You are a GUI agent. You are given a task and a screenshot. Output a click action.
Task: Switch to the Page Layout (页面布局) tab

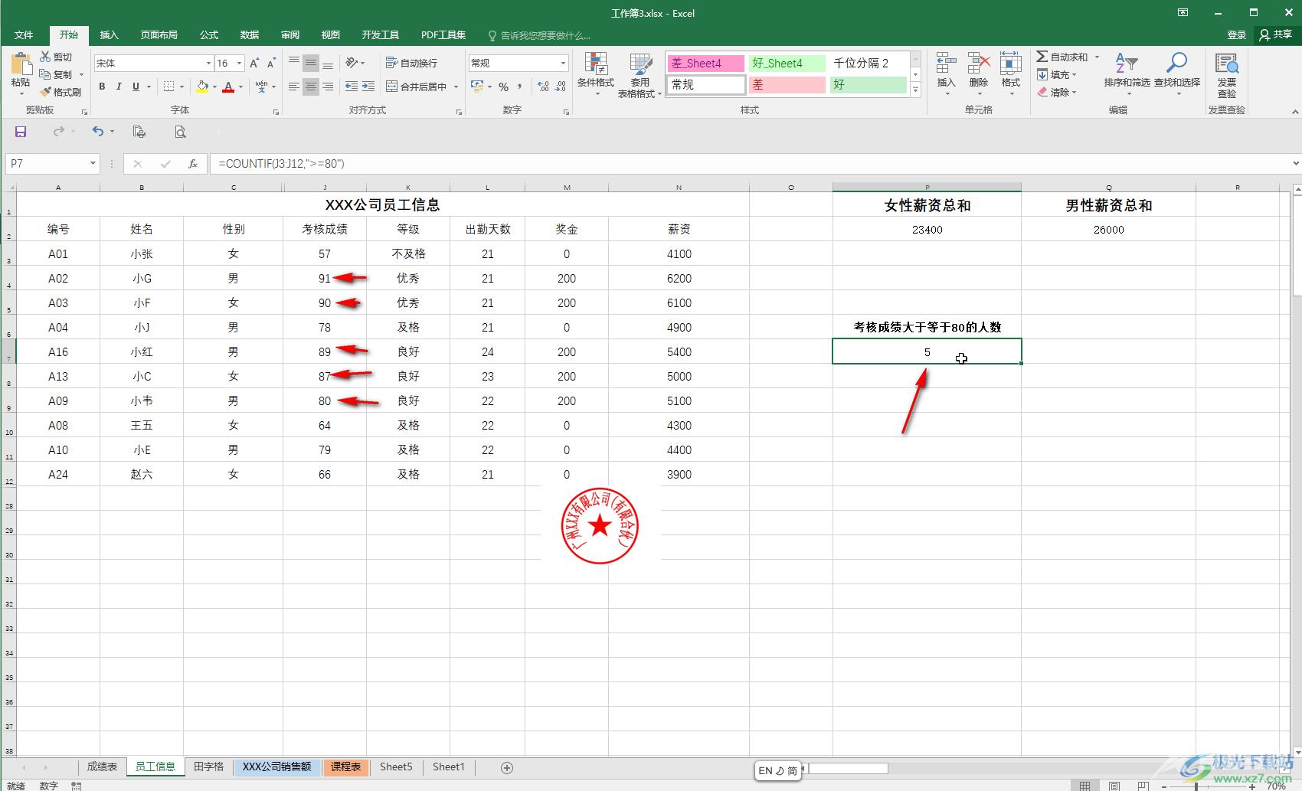point(159,34)
